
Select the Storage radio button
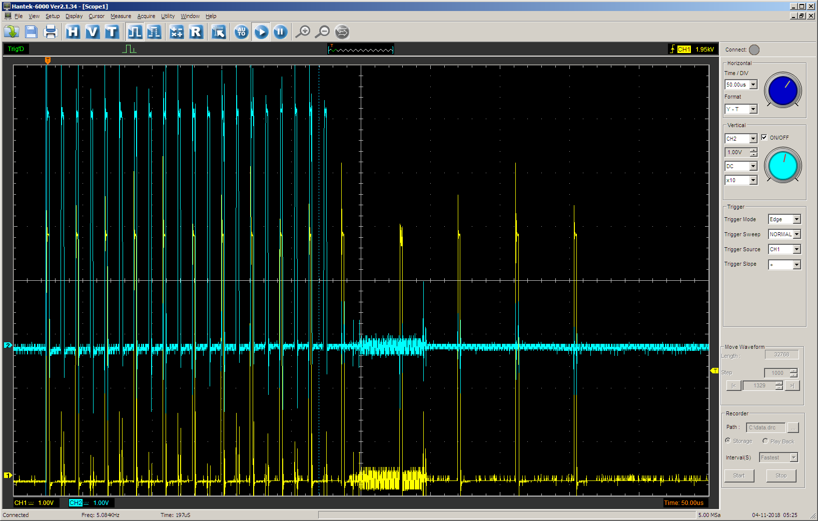(x=728, y=441)
